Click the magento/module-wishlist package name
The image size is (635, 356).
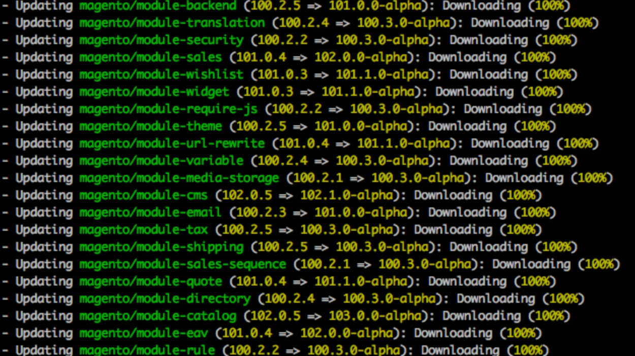coord(162,75)
